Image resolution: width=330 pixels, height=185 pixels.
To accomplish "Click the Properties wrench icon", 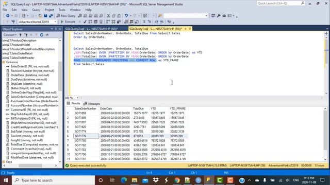I will [x=219, y=16].
